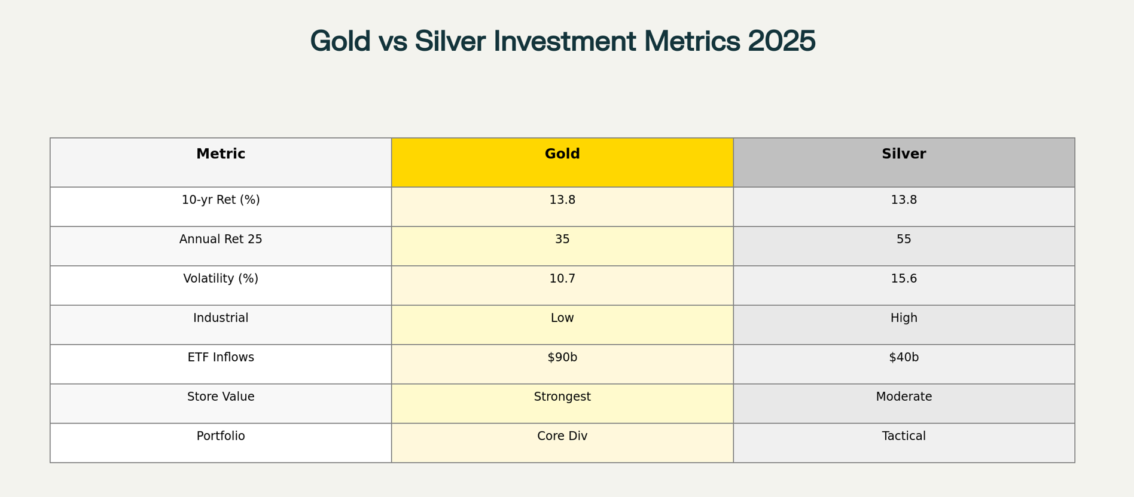Viewport: 1134px width, 497px height.
Task: Select the Metric column header
Action: click(221, 155)
